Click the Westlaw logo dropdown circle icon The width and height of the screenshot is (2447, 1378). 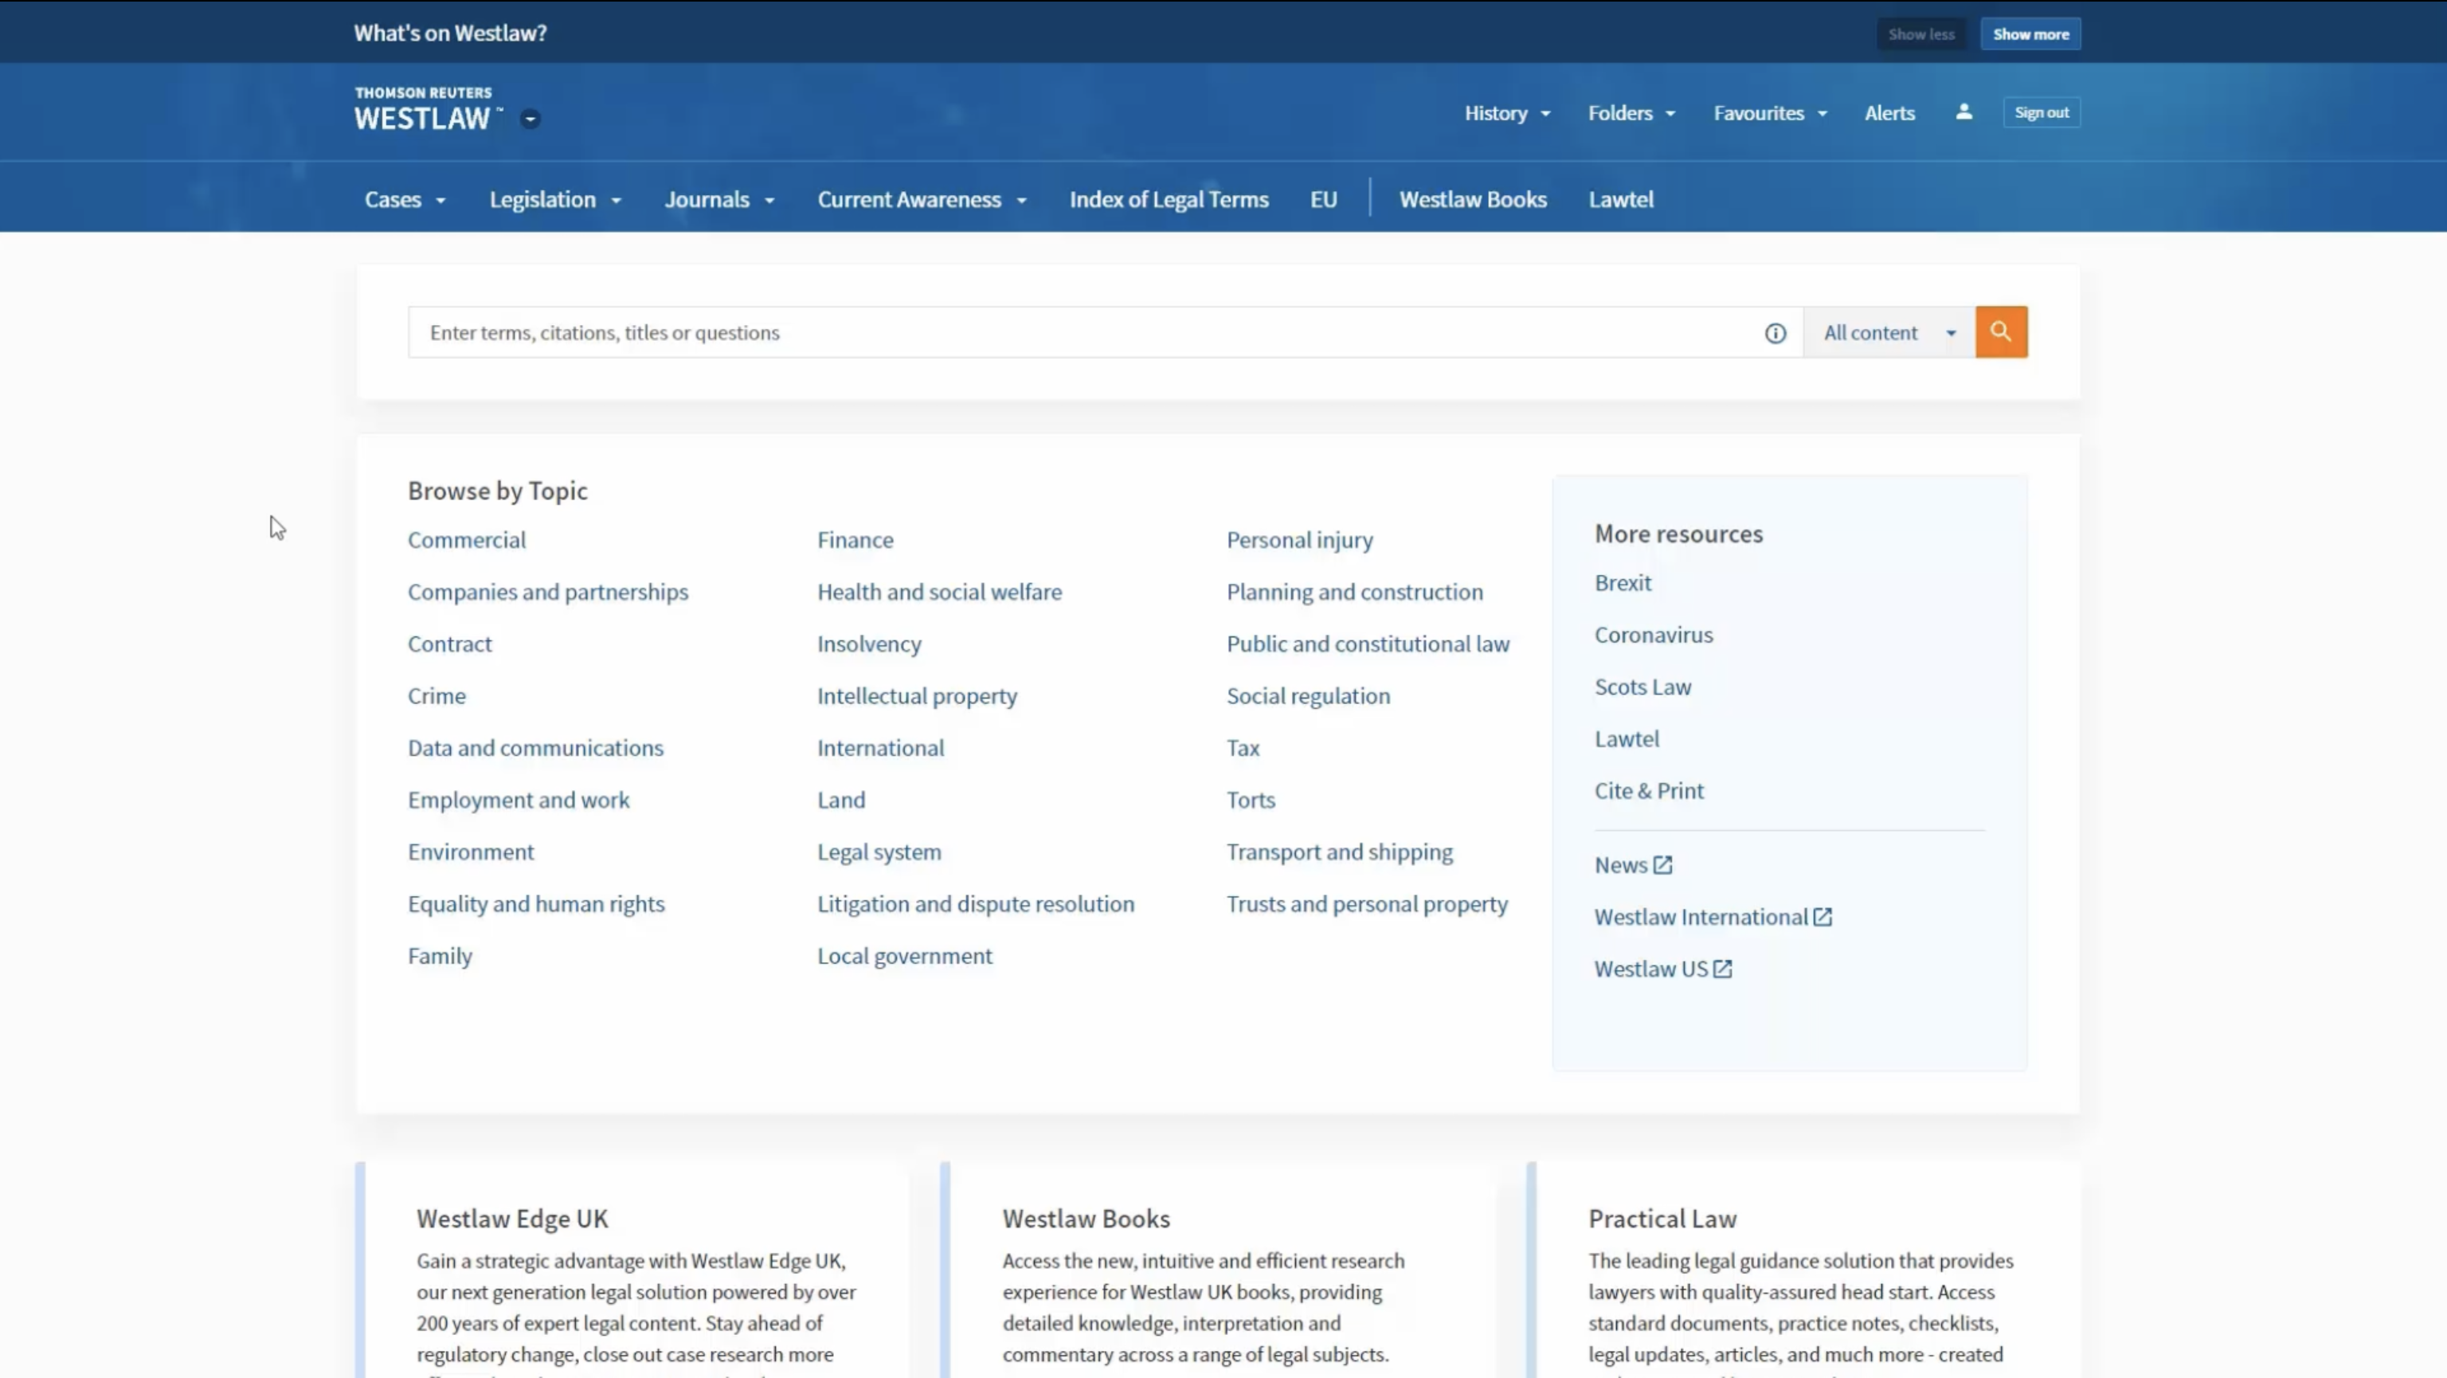[530, 119]
